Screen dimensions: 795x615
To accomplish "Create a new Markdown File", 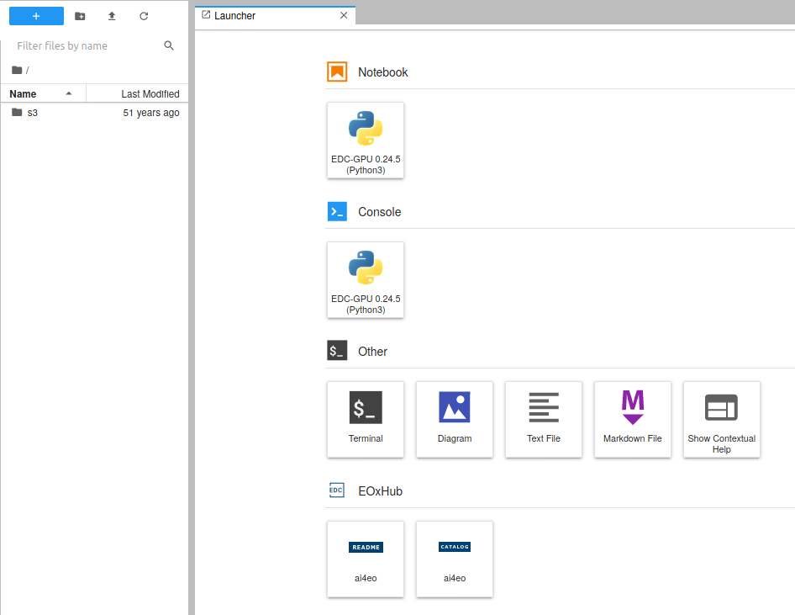I will coord(633,420).
